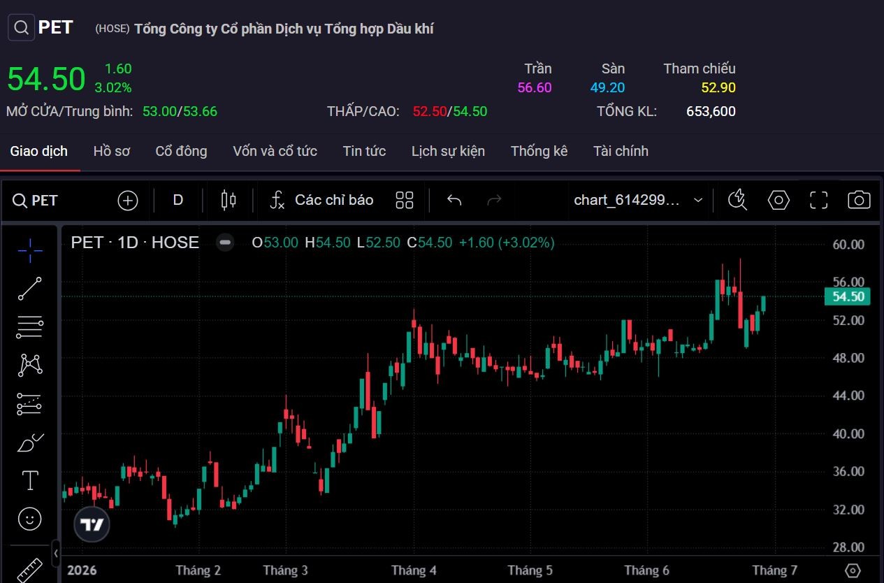884x583 pixels.
Task: Click the reference price 52.90
Action: click(x=718, y=87)
